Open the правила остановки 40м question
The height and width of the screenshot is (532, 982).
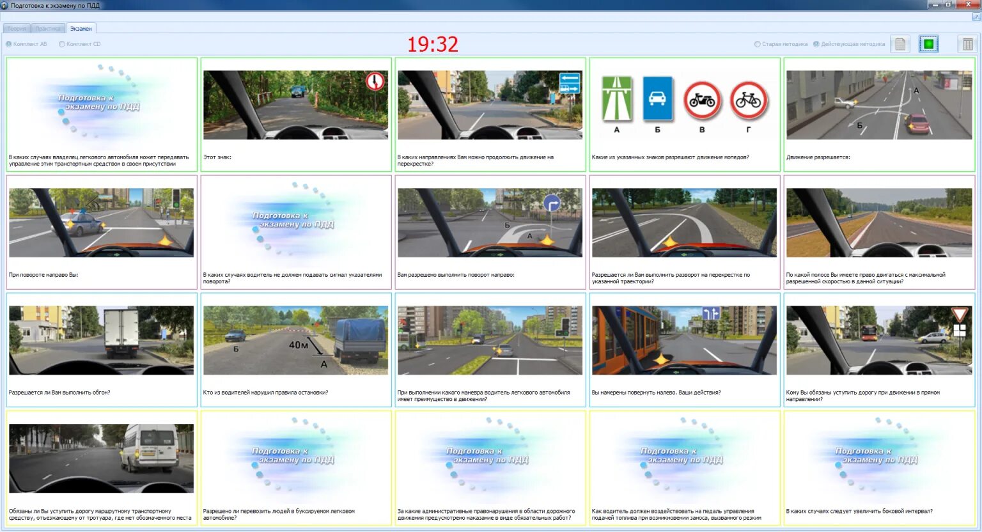296,350
